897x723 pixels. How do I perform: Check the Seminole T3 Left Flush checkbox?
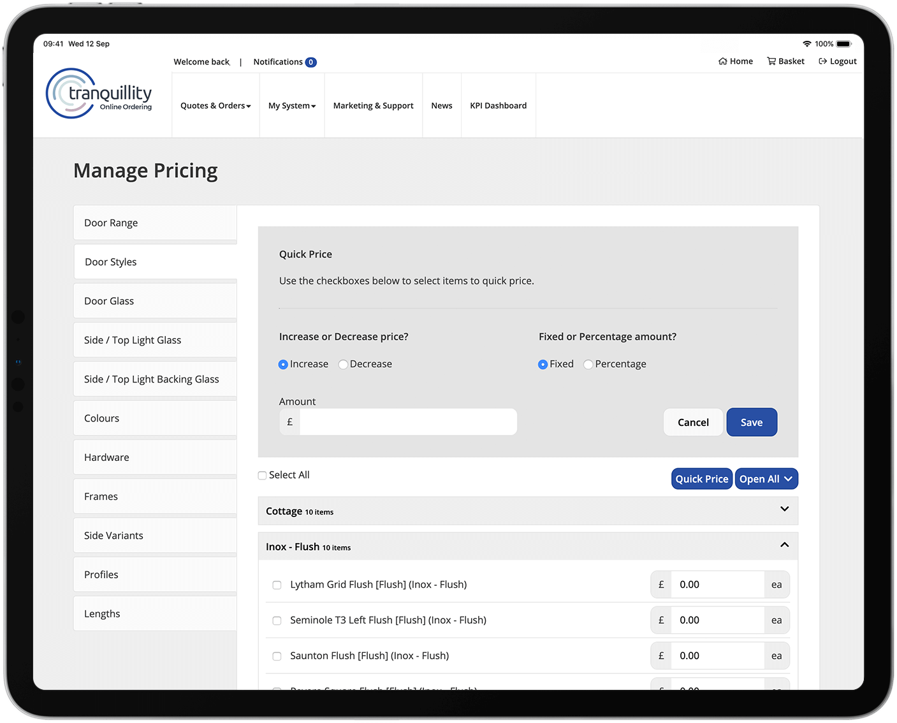point(277,621)
